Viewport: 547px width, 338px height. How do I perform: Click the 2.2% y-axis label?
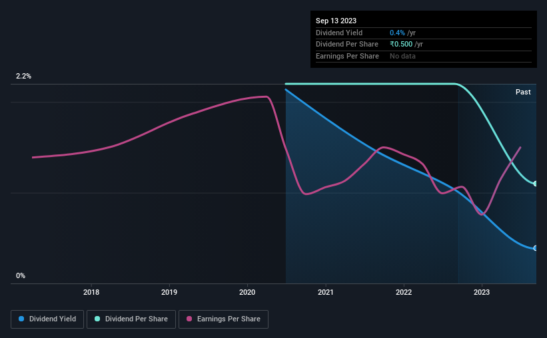coord(23,76)
